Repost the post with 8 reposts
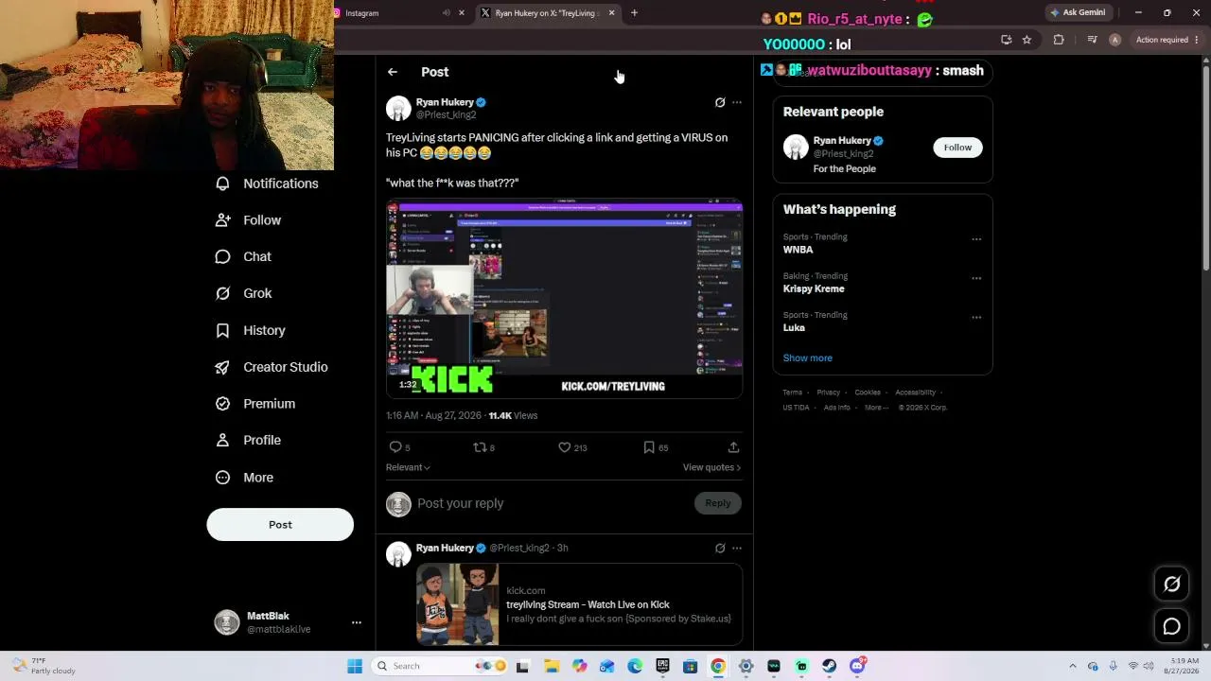Image resolution: width=1211 pixels, height=681 pixels. pyautogui.click(x=483, y=447)
